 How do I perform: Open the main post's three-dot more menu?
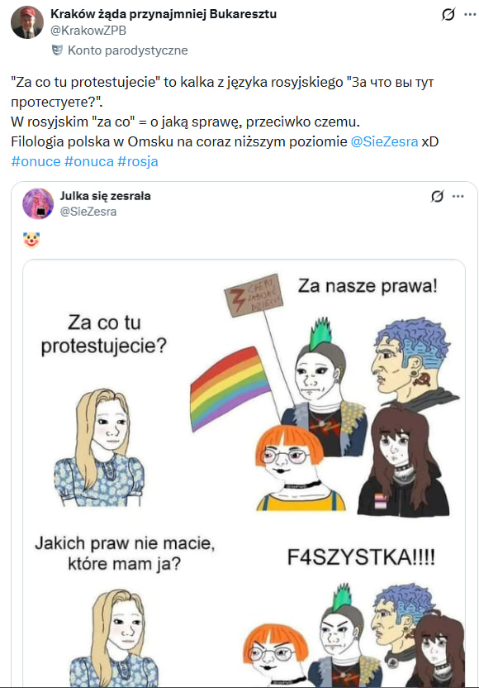470,15
